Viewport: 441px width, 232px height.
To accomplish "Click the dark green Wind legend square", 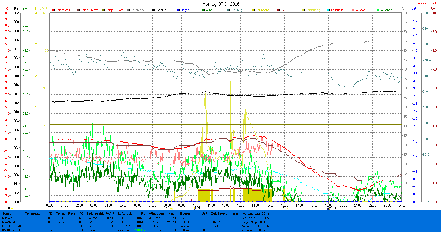I will tap(203, 10).
